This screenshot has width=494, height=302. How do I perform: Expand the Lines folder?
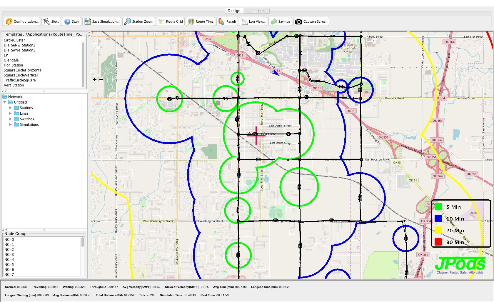coord(11,114)
